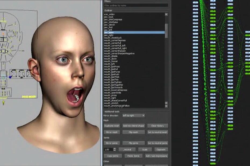Increase the 1.00 value with spinner up arrow
This screenshot has width=250, height=166.
[x=115, y=149]
